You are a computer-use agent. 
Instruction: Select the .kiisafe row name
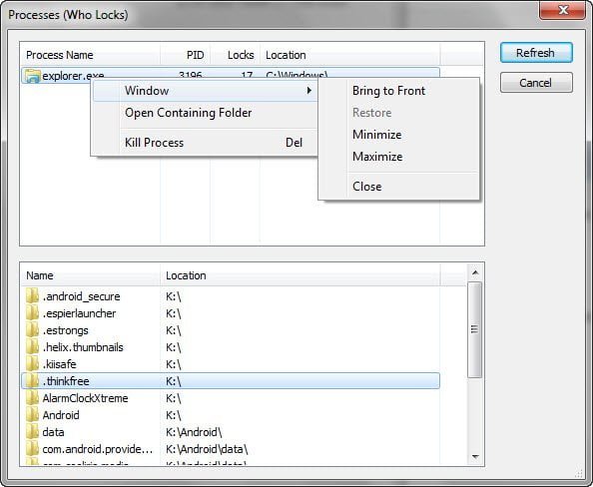59,364
